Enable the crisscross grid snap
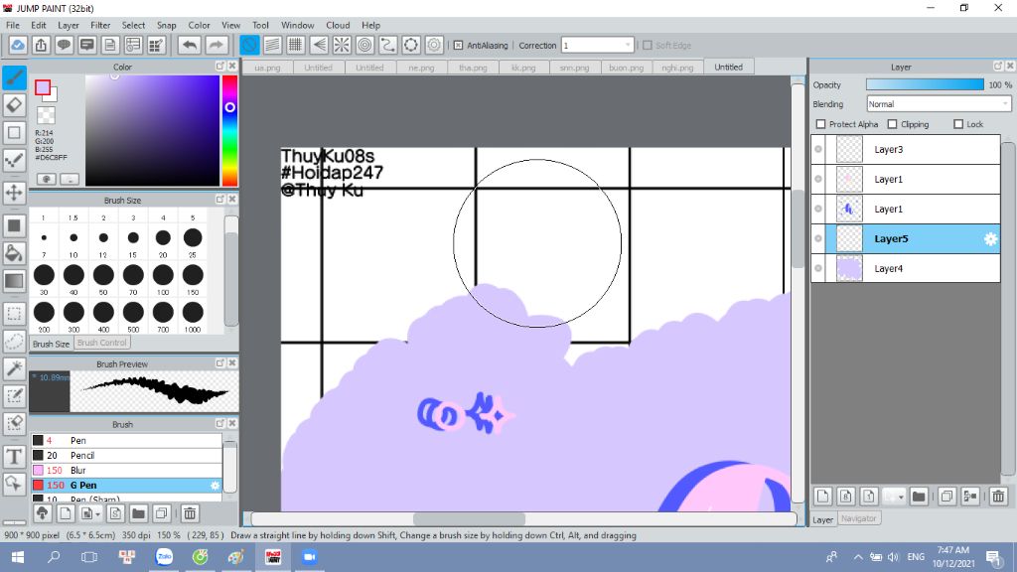 point(296,46)
